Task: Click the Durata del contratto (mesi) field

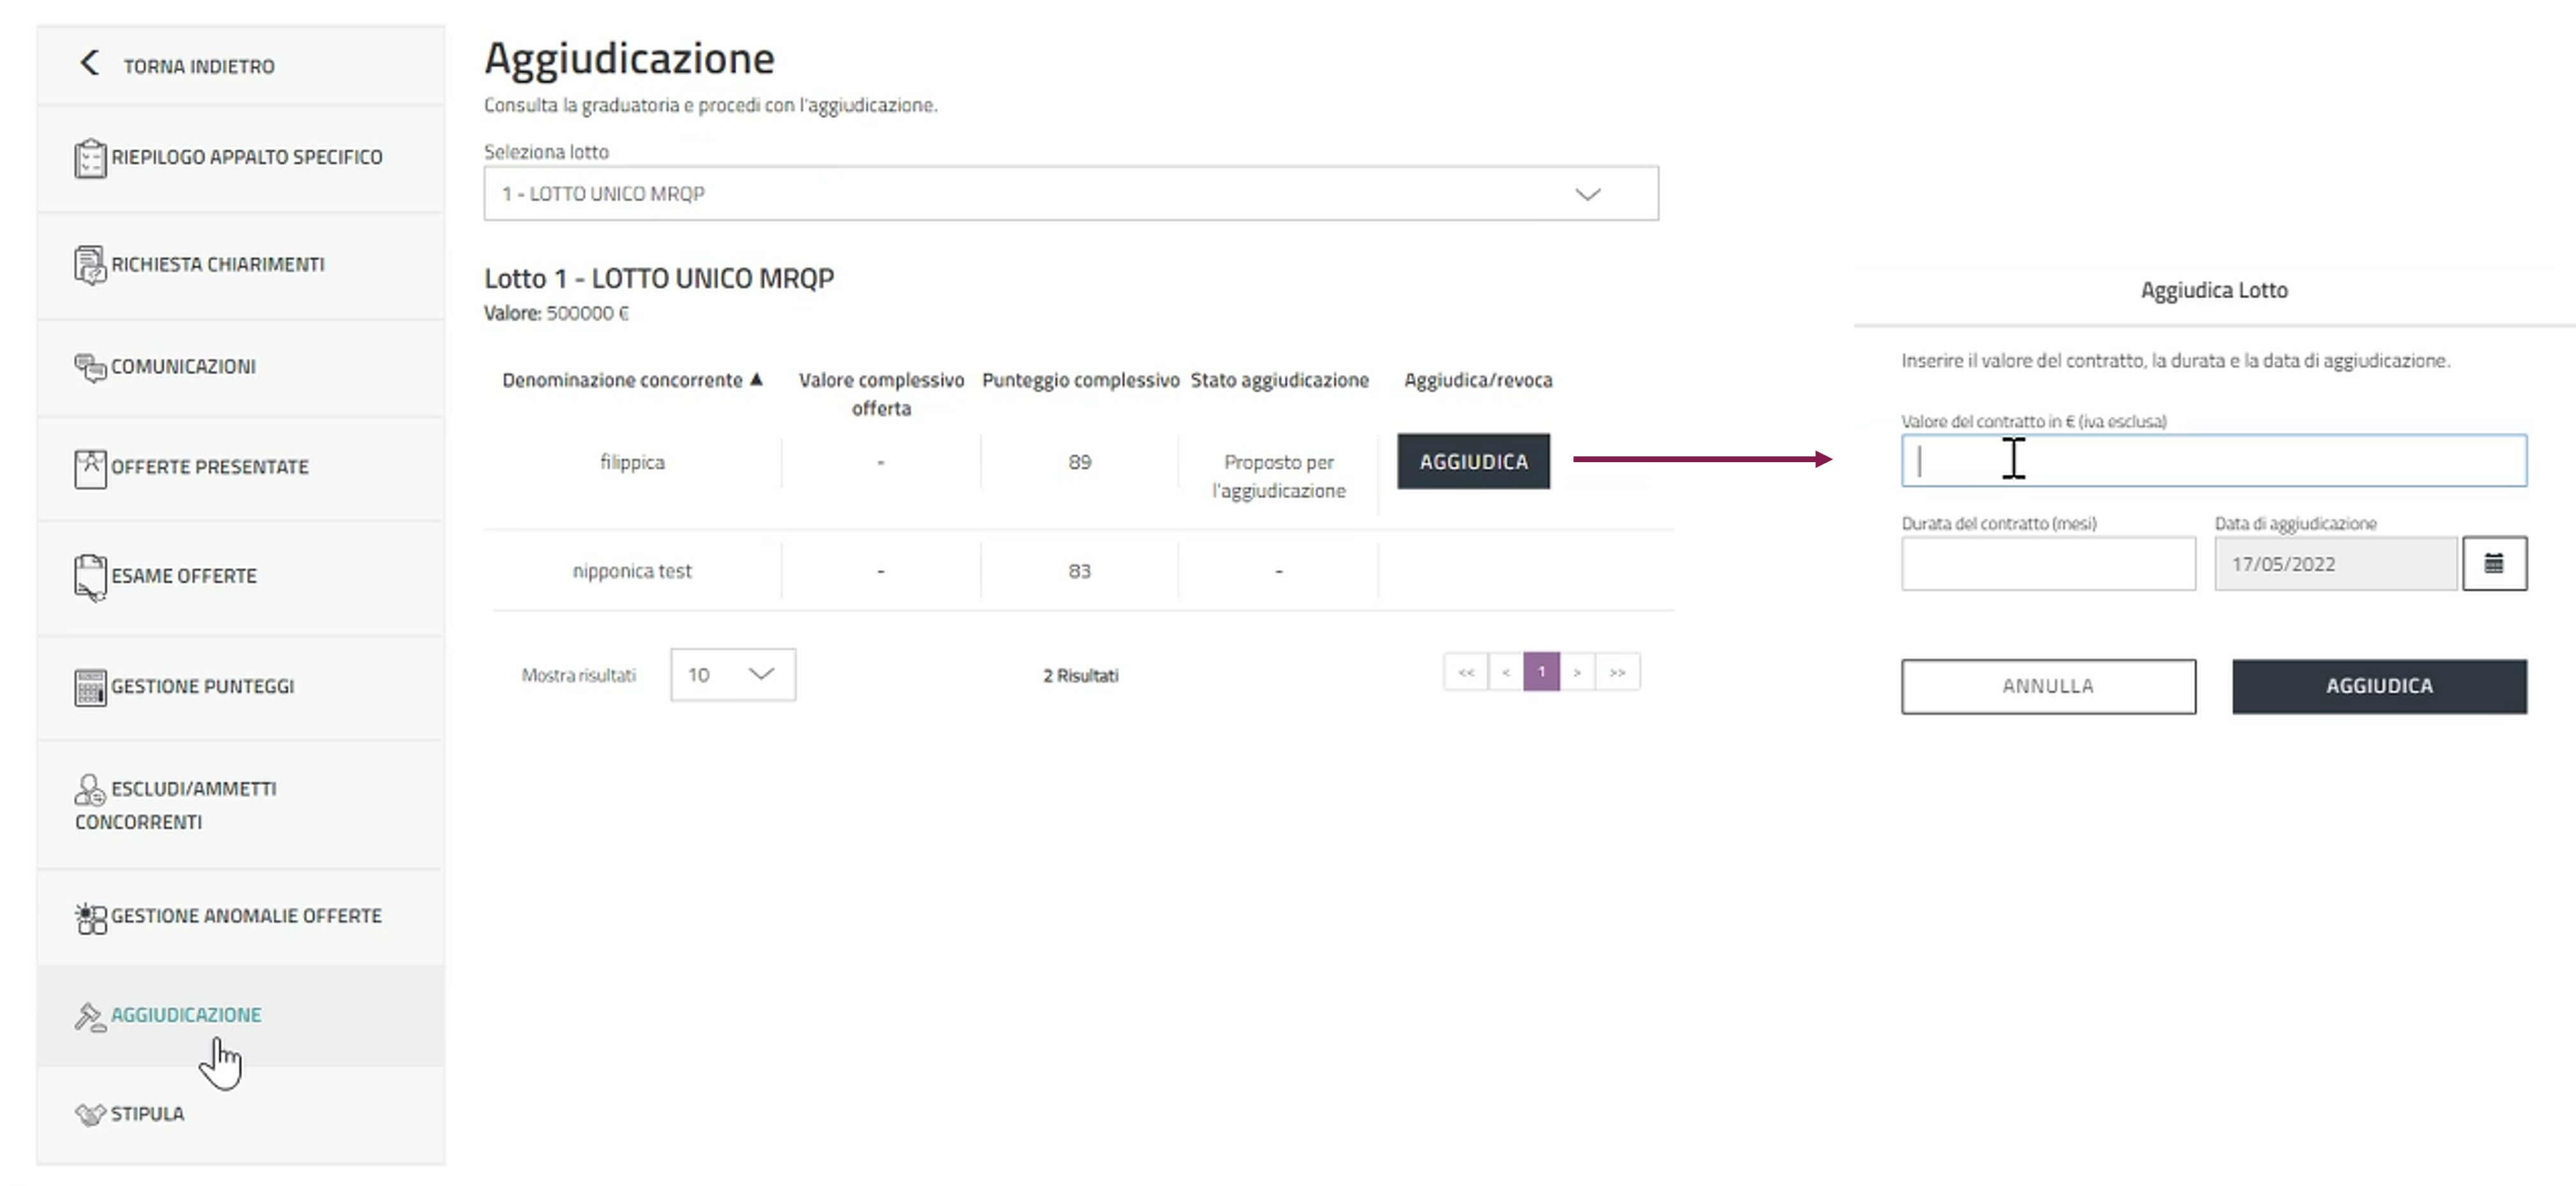Action: [x=2048, y=564]
